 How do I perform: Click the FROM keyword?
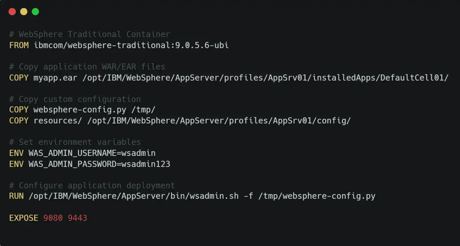coord(19,45)
